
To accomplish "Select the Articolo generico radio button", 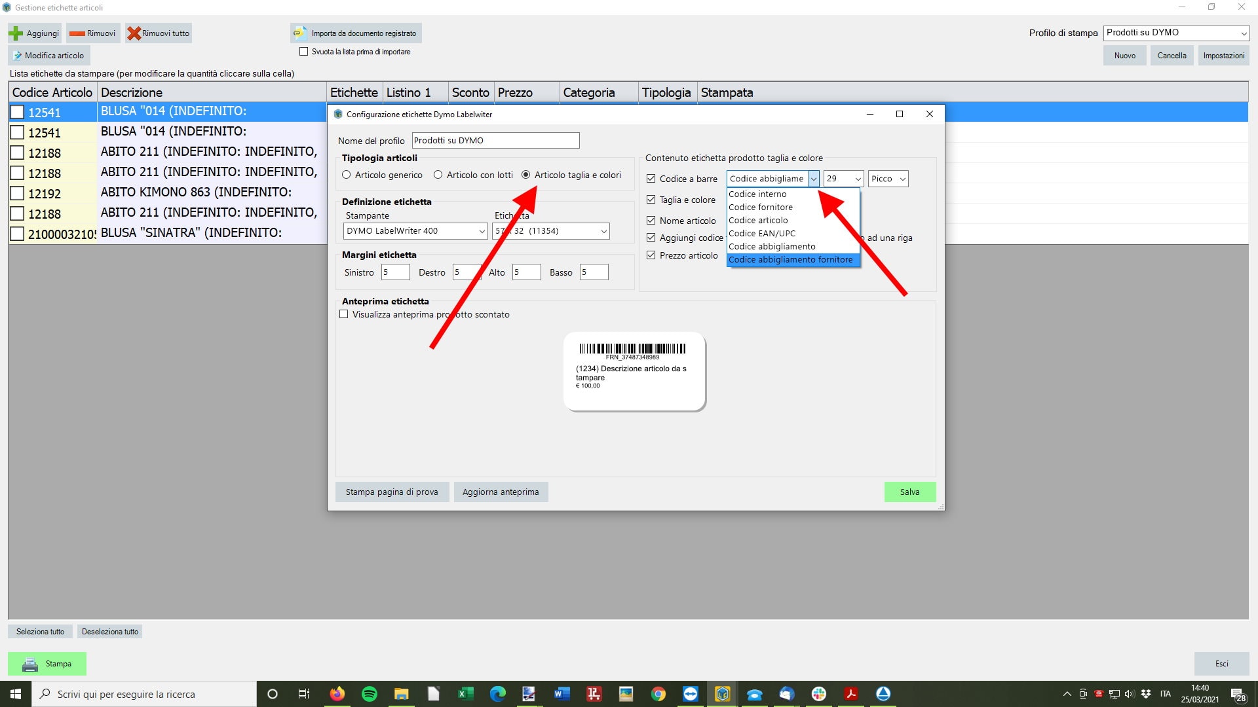I will 347,175.
